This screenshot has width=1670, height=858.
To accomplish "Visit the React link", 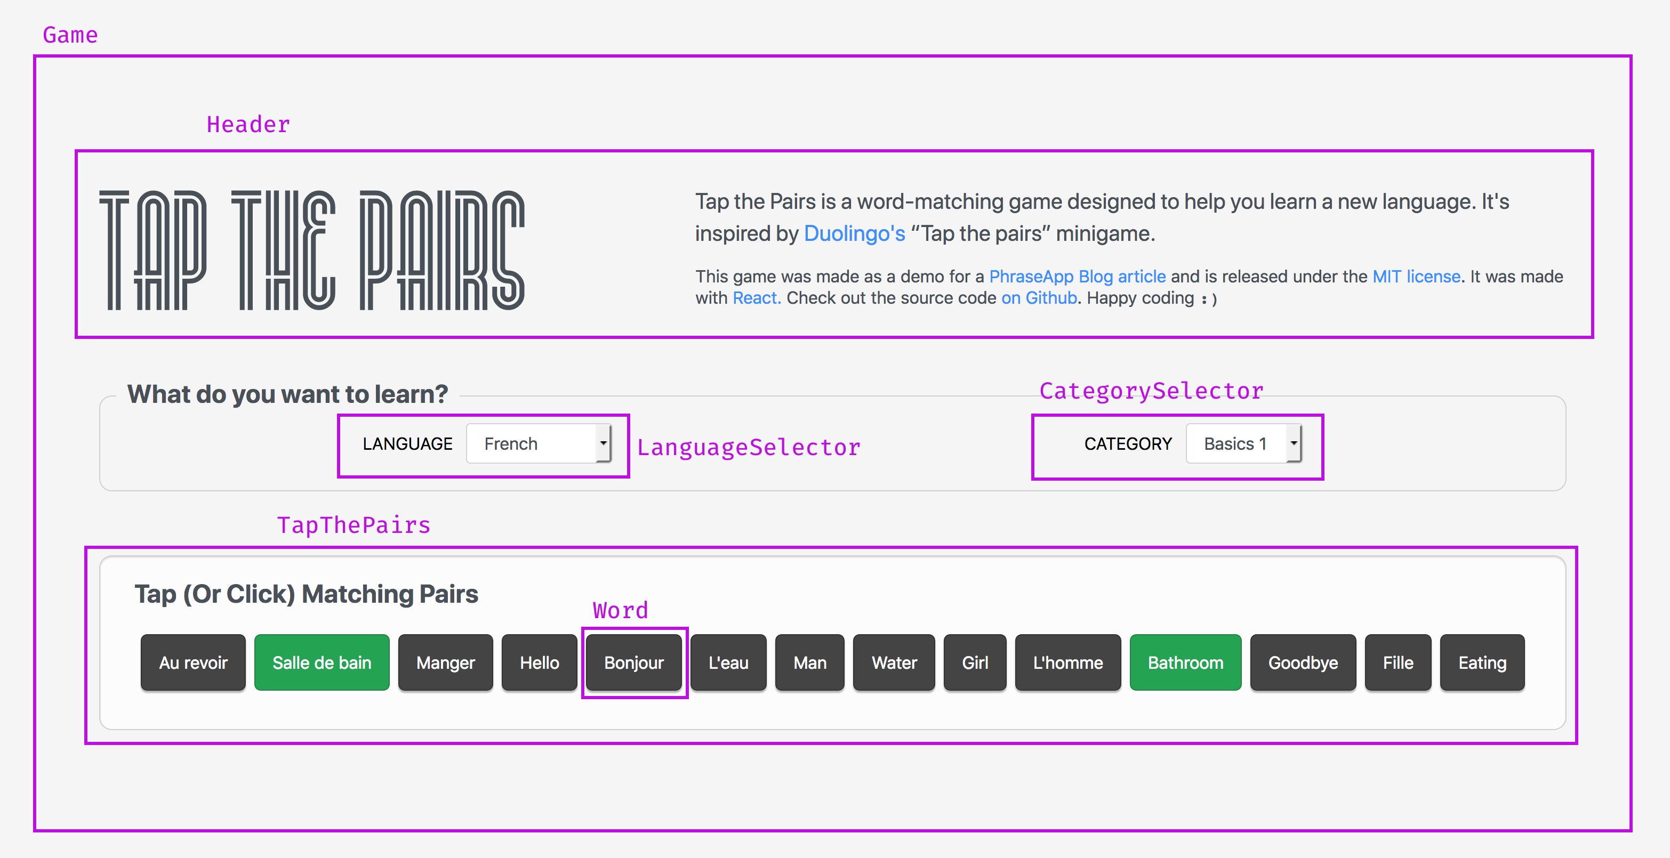I will pos(757,298).
